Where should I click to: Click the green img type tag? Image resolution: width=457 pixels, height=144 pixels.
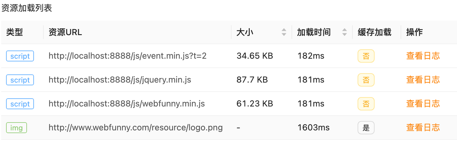(x=16, y=128)
